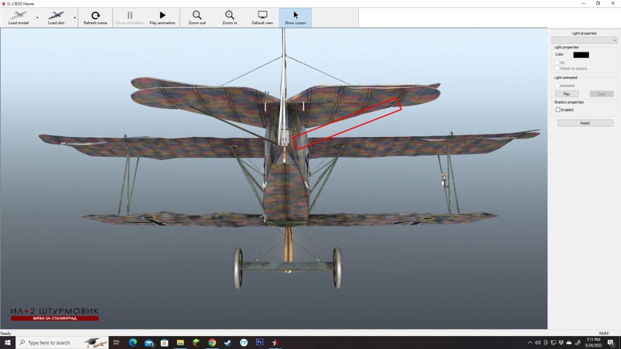Screen dimensions: 621x349
Task: Enable shadows with the Enabled checkbox
Action: (x=558, y=110)
